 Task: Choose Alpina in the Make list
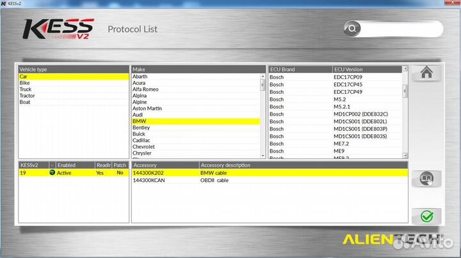(x=196, y=96)
